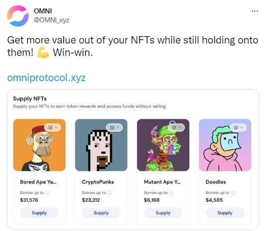Open the OMNI profile avatar
The width and height of the screenshot is (267, 231).
(18, 16)
